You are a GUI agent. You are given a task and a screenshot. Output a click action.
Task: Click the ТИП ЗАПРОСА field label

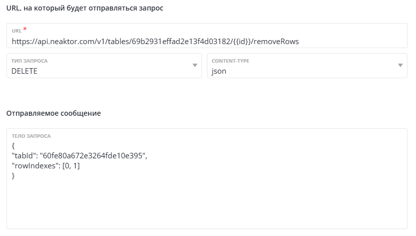click(30, 61)
